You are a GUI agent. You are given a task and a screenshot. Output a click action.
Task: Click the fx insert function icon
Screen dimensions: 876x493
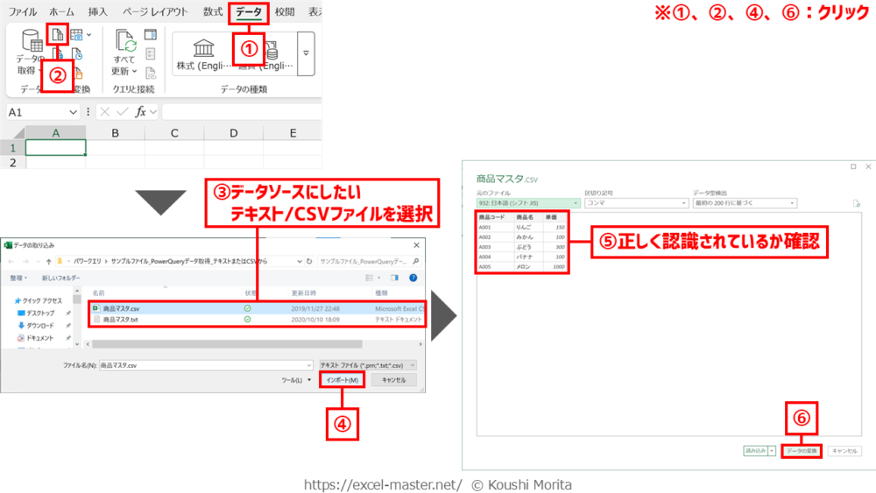pos(139,112)
